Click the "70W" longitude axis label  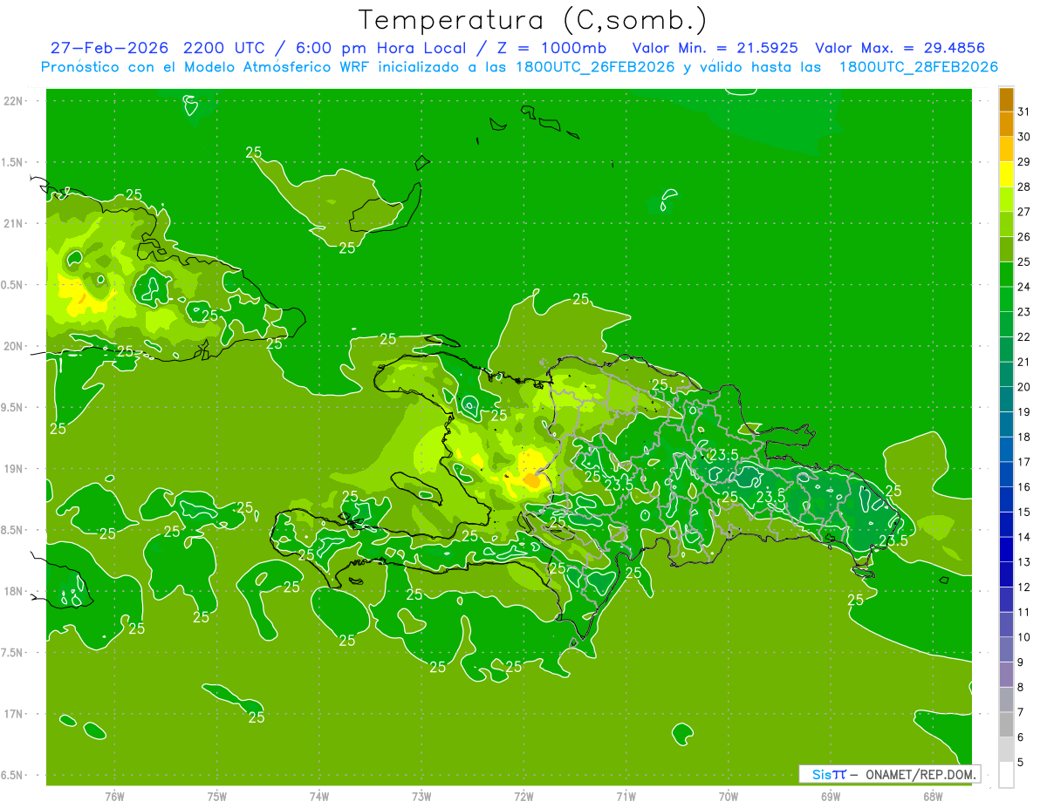[x=729, y=797]
